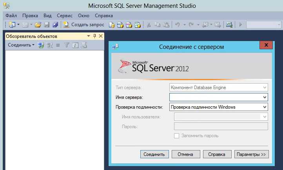Click Connect Object Explorer icon
The image size is (283, 170).
click(41, 45)
